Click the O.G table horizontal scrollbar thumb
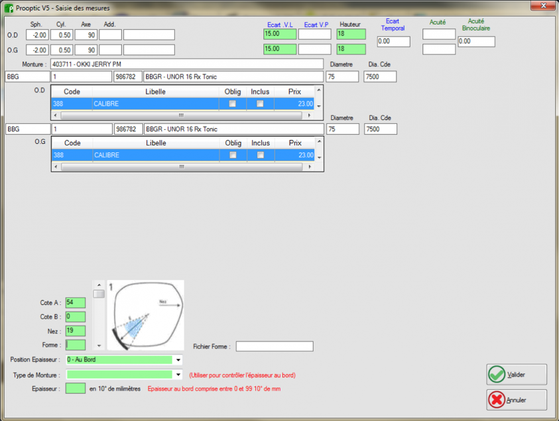This screenshot has width=559, height=421. pyautogui.click(x=182, y=167)
